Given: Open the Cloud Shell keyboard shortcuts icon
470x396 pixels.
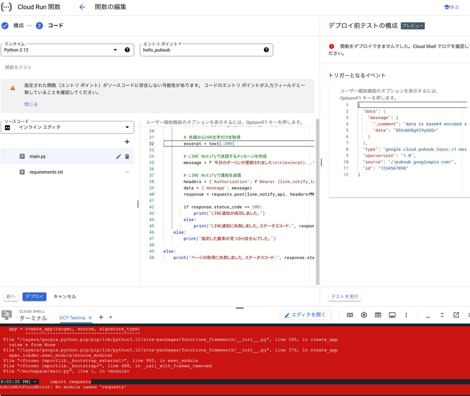Looking at the screenshot, I should tap(350, 315).
